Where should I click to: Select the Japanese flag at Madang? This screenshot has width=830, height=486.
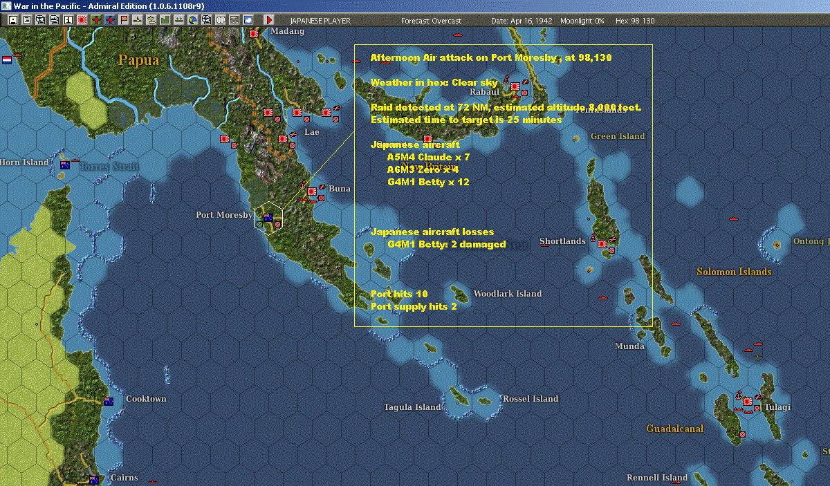(x=255, y=32)
